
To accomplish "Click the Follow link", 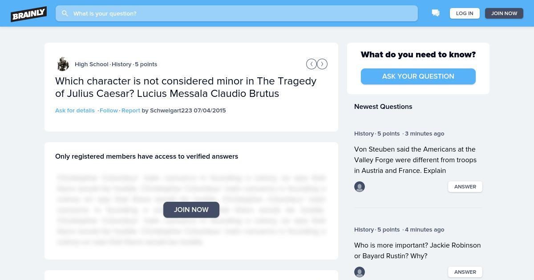I will [109, 110].
